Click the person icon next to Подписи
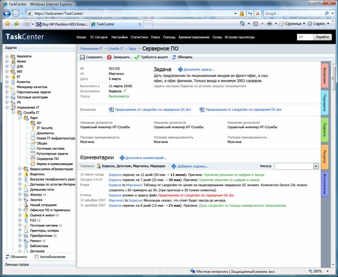338x277 pixels. (99, 166)
